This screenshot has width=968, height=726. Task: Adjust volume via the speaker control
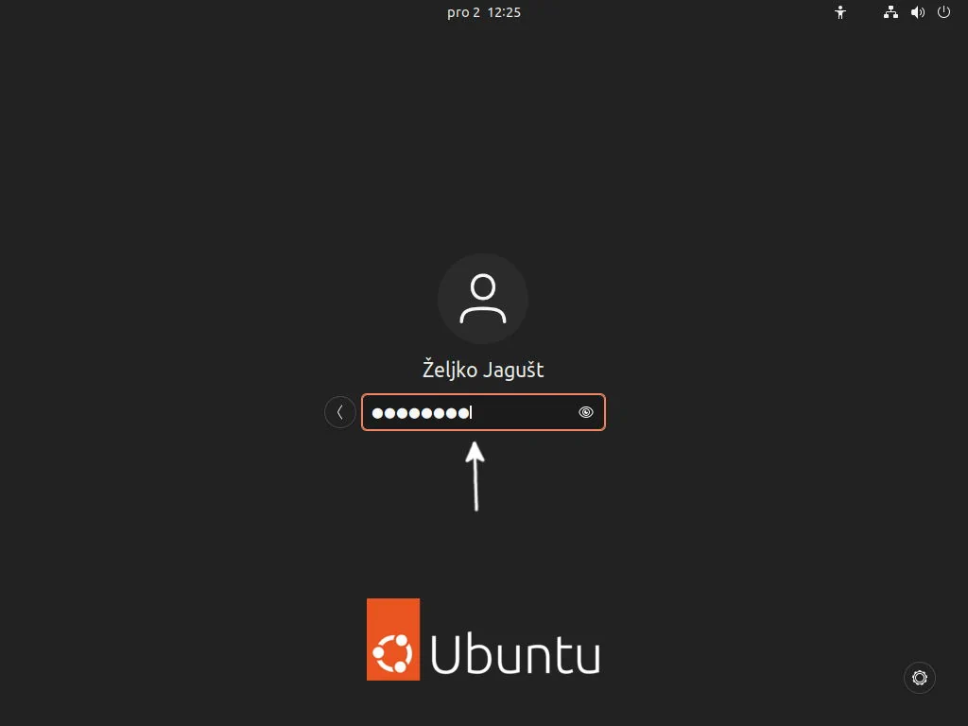(917, 12)
